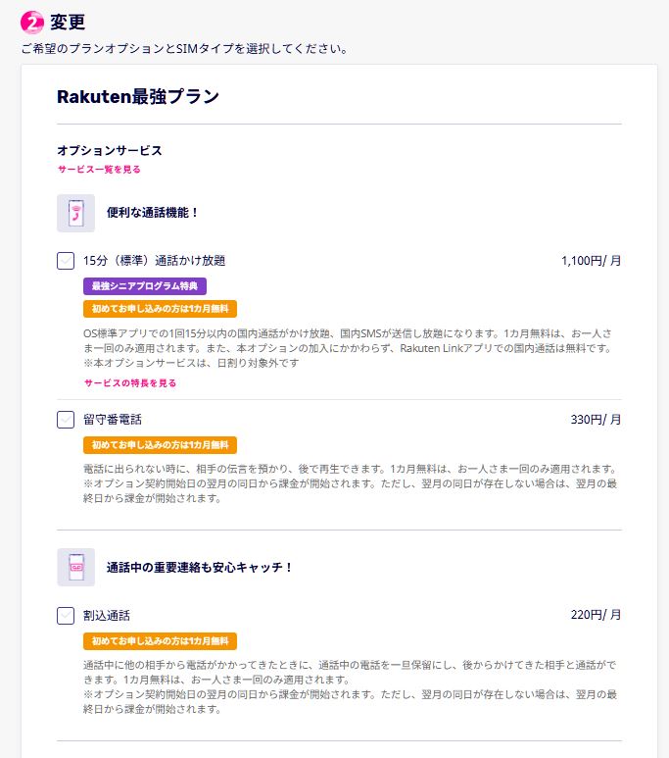Image resolution: width=669 pixels, height=758 pixels.
Task: Click the ご希望のプランオプションとSIMタイプ instruction text
Action: 184,49
